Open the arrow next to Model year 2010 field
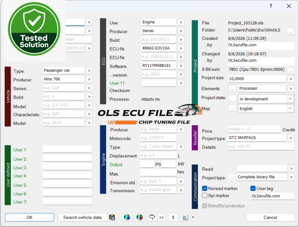 point(89,123)
